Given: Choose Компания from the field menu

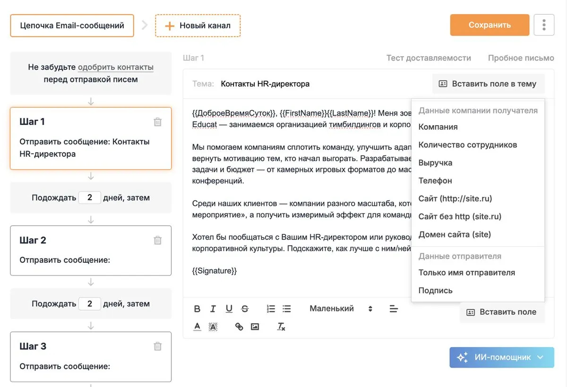Looking at the screenshot, I should click(x=438, y=127).
